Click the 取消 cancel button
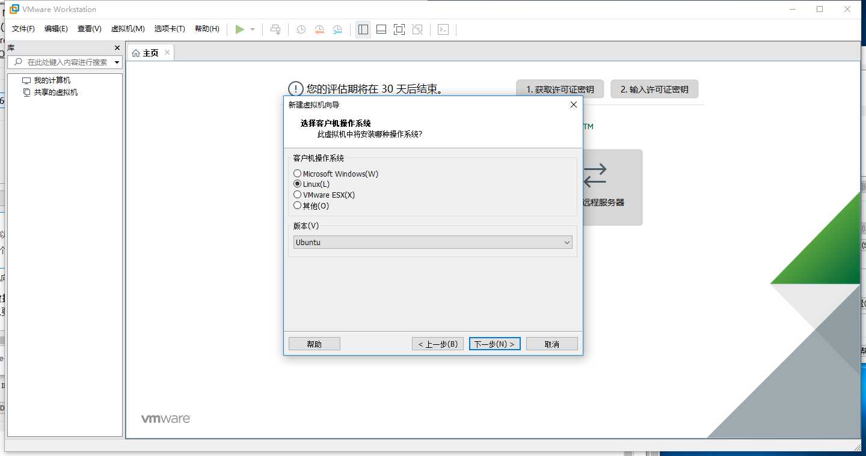The height and width of the screenshot is (456, 866). 552,344
